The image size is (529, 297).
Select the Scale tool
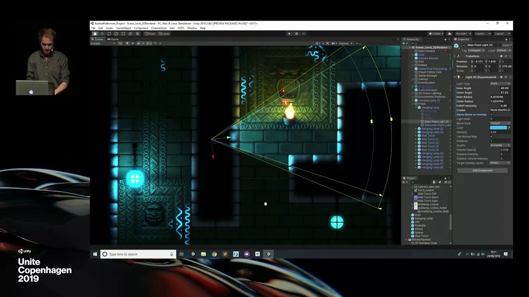116,34
